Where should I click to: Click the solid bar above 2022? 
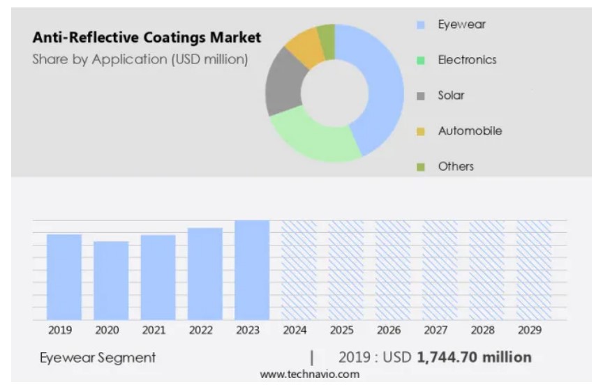(204, 273)
